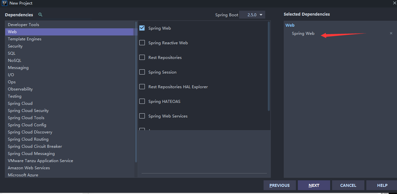Enable the Spring Reactive Web checkbox

tap(142, 43)
